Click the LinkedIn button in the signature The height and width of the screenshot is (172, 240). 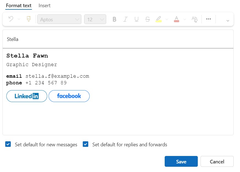[27, 96]
